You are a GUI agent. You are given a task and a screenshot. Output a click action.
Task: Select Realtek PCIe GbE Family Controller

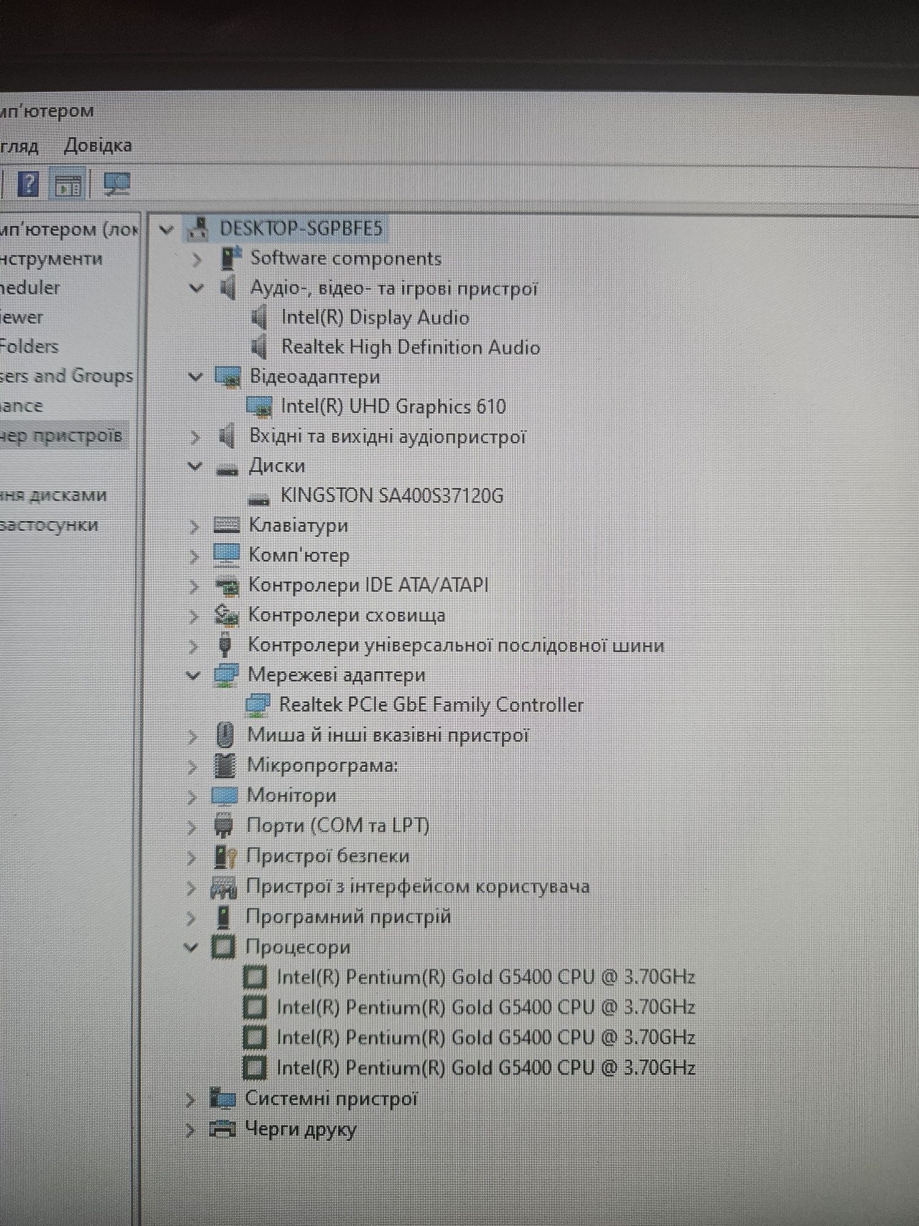(431, 705)
